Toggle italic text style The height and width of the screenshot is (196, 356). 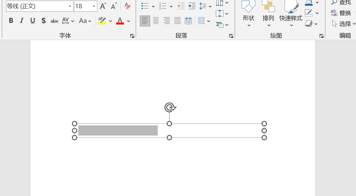(x=22, y=21)
